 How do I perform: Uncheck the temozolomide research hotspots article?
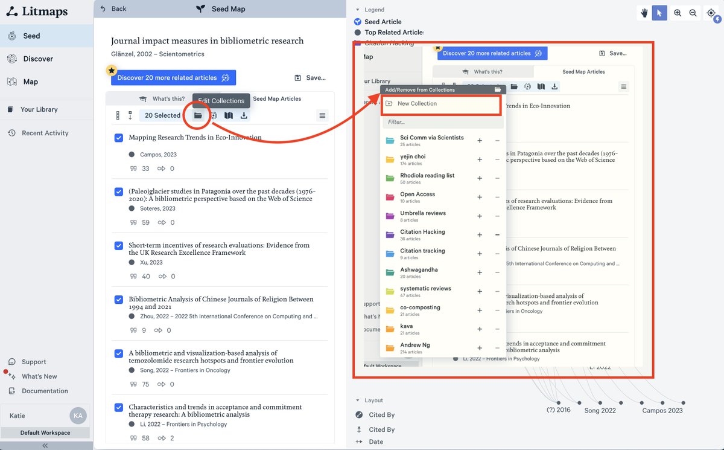[x=119, y=353]
